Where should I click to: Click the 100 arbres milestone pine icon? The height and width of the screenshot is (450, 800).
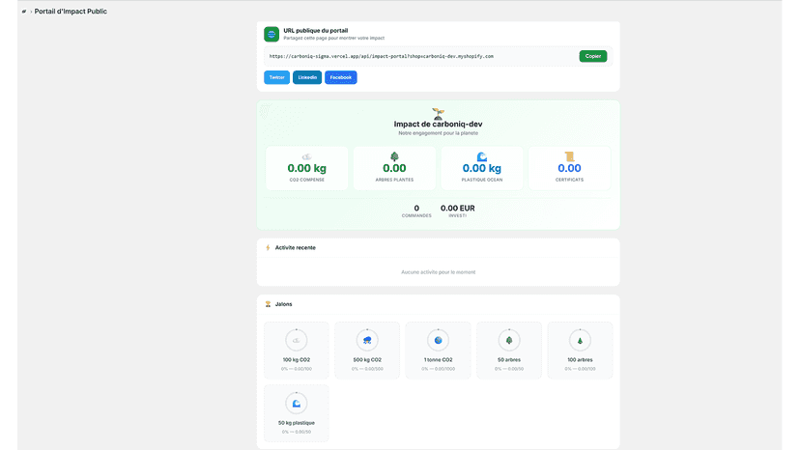(x=580, y=340)
